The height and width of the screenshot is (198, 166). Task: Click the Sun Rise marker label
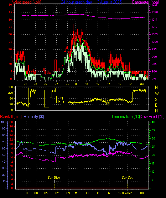click(54, 178)
